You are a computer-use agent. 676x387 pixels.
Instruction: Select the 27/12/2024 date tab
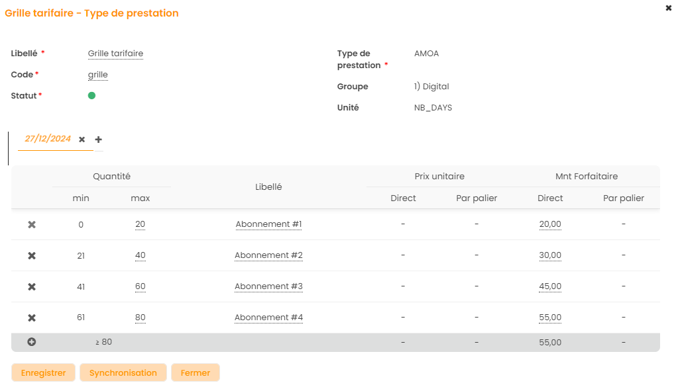[48, 139]
